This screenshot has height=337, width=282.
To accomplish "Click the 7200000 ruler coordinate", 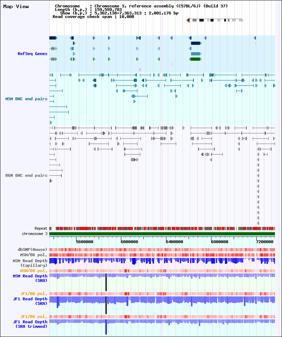I will coord(265,242).
